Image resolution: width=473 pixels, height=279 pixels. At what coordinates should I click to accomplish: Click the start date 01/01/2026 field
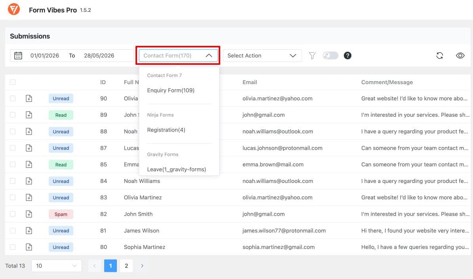click(45, 56)
